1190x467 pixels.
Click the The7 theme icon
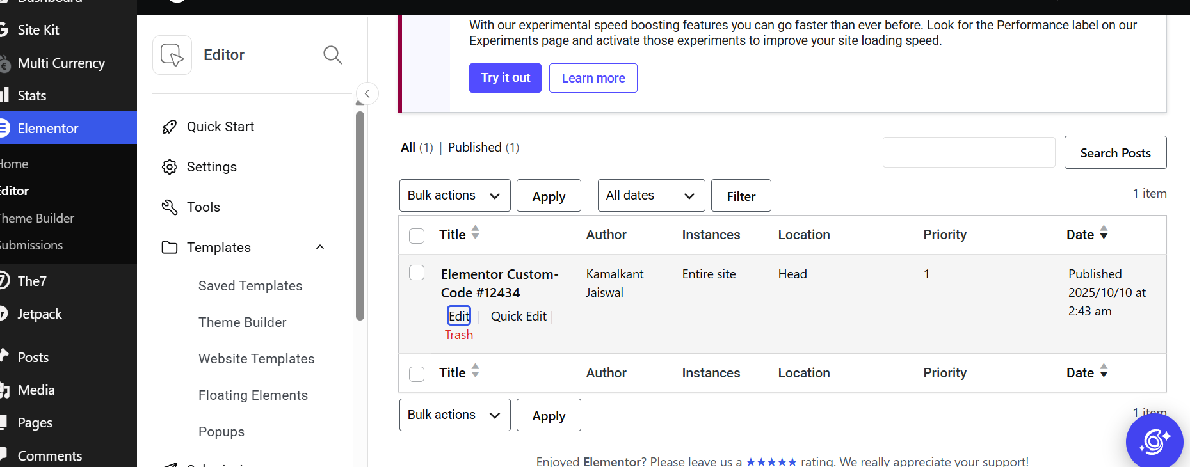[x=4, y=281]
